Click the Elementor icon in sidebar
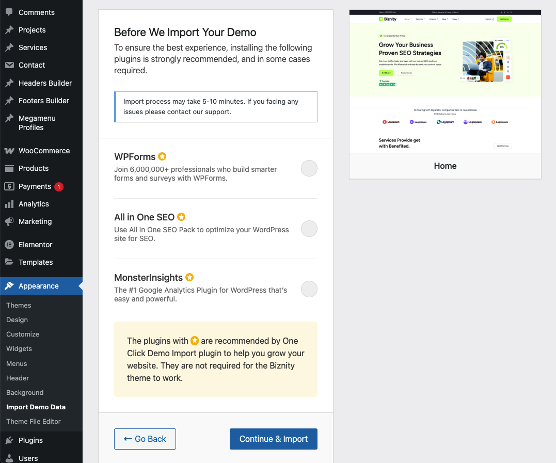 point(9,245)
